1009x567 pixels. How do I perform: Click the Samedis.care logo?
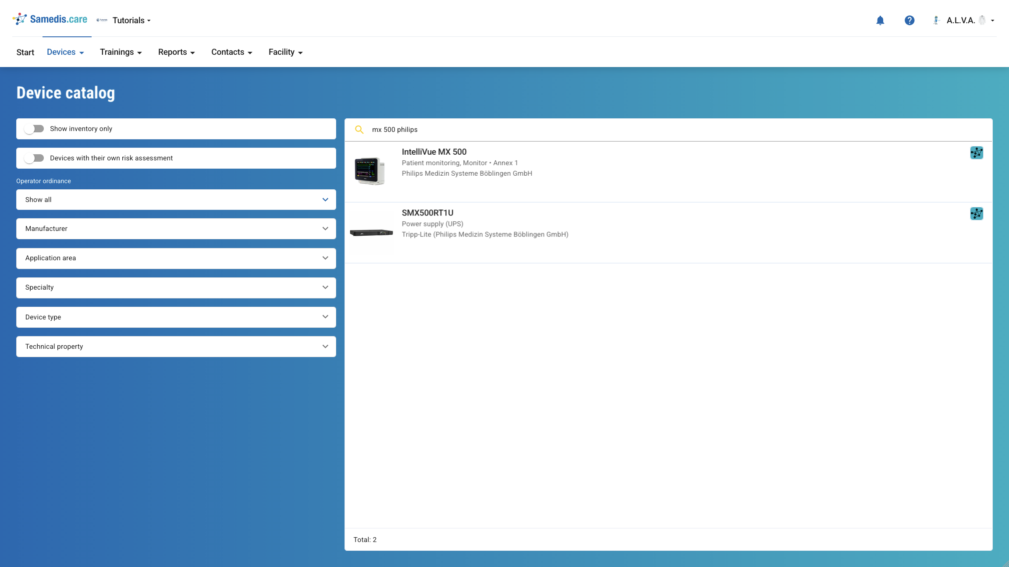(x=50, y=19)
